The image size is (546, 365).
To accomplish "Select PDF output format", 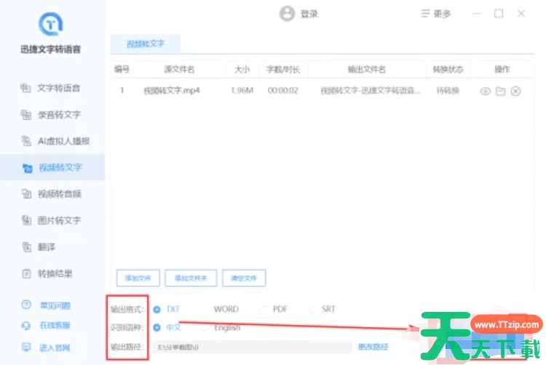I will click(274, 309).
